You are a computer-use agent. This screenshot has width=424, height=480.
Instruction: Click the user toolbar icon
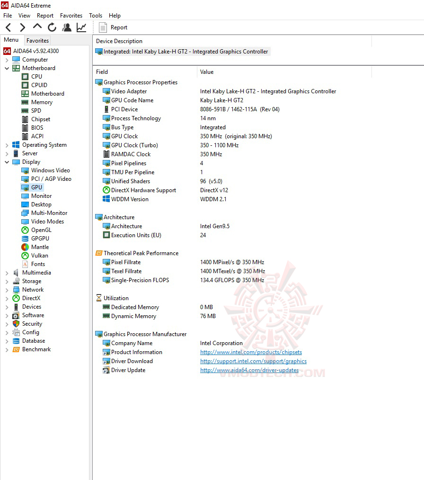click(x=66, y=27)
